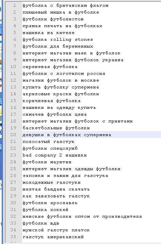Viewport: 161px width, 244px height.
Task: Select 'футболки спецслужб' line
Action: 50,148
